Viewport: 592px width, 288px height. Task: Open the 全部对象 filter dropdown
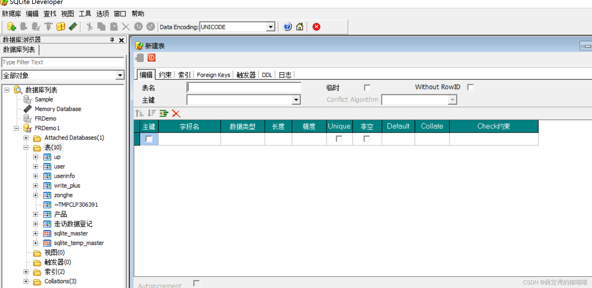tap(120, 75)
